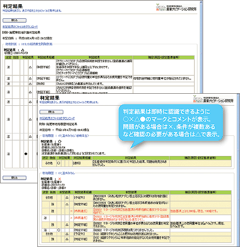Viewport: 240px width, 247px height.
Task: Click 補足(原因・設定基準値等) header in back window table
Action: tap(163, 57)
